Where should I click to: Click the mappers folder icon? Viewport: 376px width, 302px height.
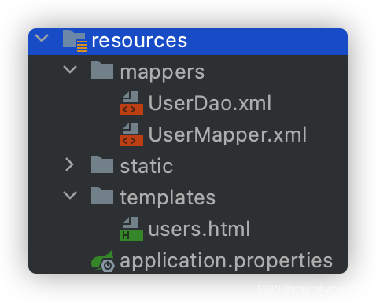pos(102,70)
